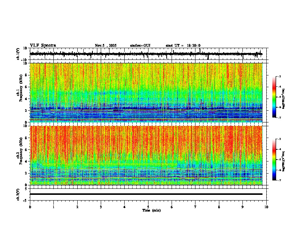Click the ch.1 spectrogram panel

click(146, 92)
